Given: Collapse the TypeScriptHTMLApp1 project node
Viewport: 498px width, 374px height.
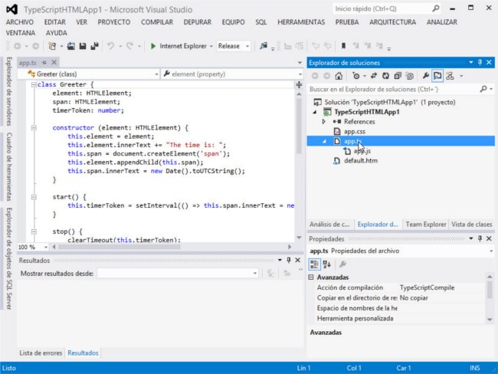Looking at the screenshot, I should [314, 112].
